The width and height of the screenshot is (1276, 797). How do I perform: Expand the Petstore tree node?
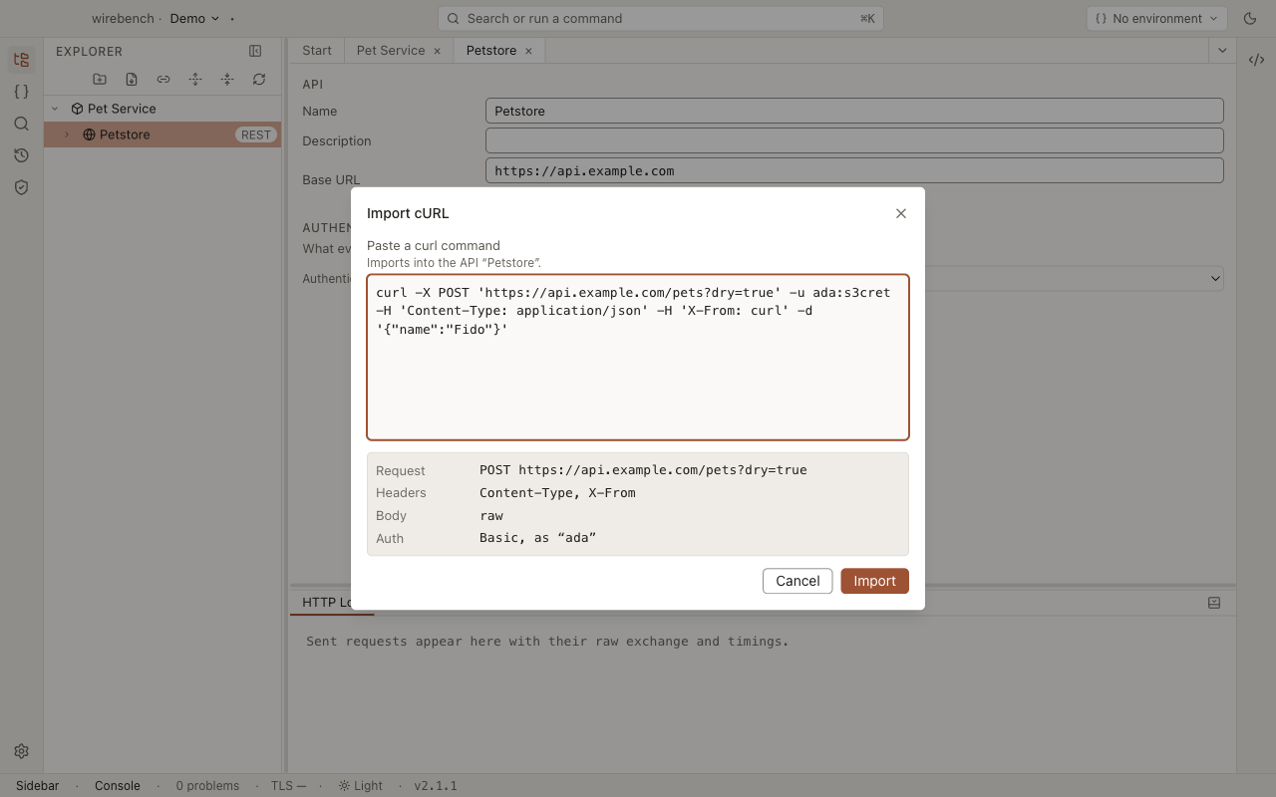67,134
